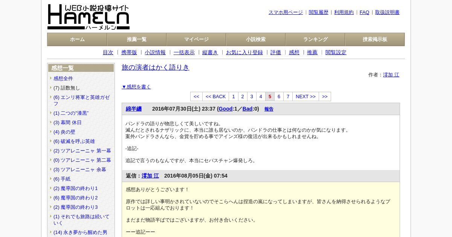The width and height of the screenshot is (452, 237).
Task: Go to マイページ tab
Action: pyautogui.click(x=196, y=39)
